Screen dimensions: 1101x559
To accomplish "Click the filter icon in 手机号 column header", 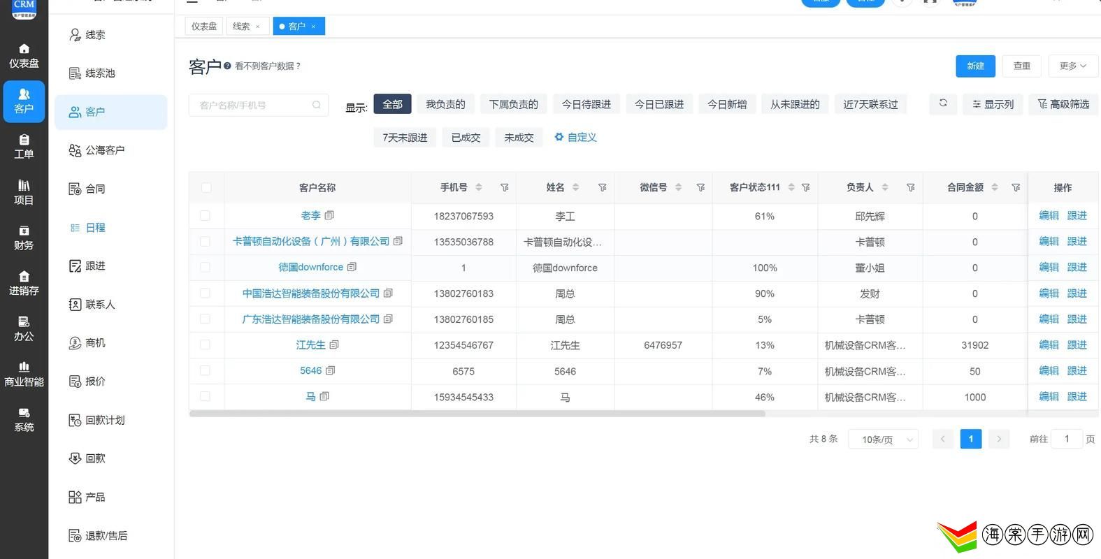I will click(x=505, y=187).
